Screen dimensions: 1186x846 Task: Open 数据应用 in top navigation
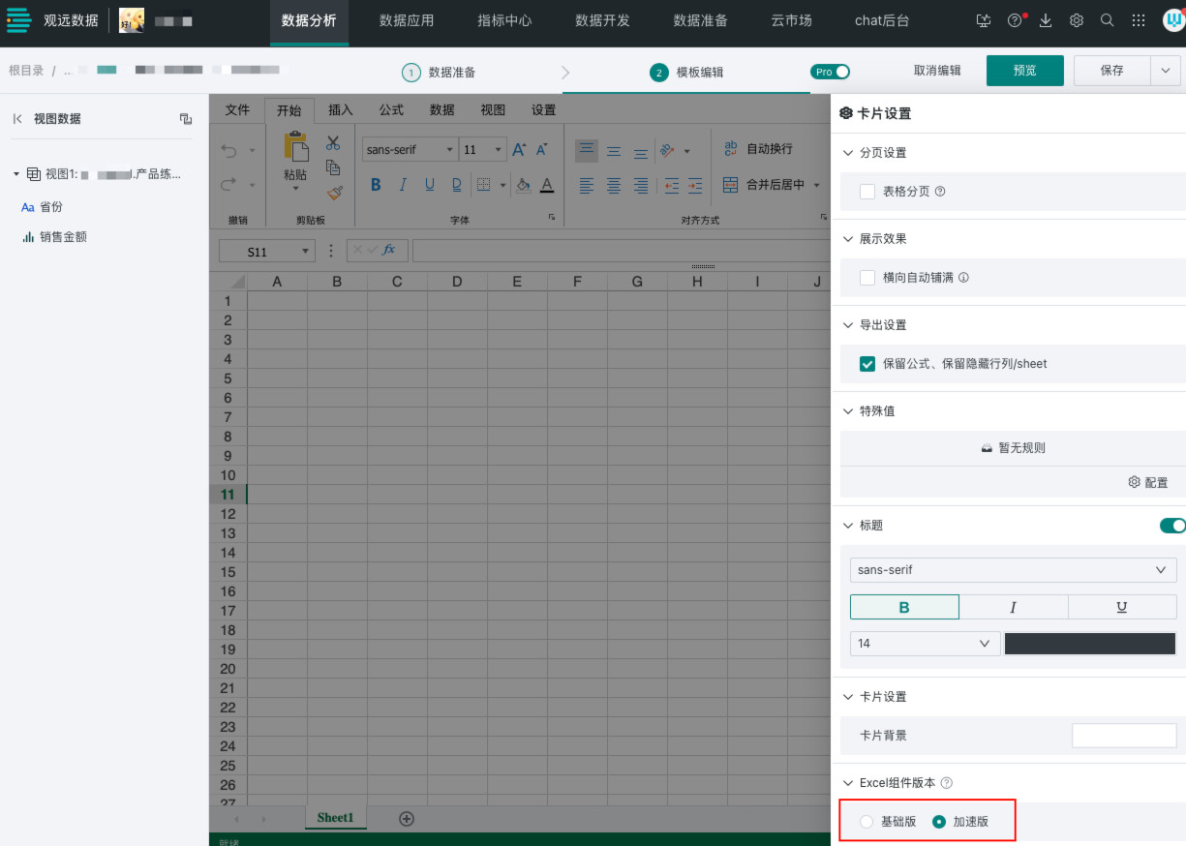pos(407,20)
